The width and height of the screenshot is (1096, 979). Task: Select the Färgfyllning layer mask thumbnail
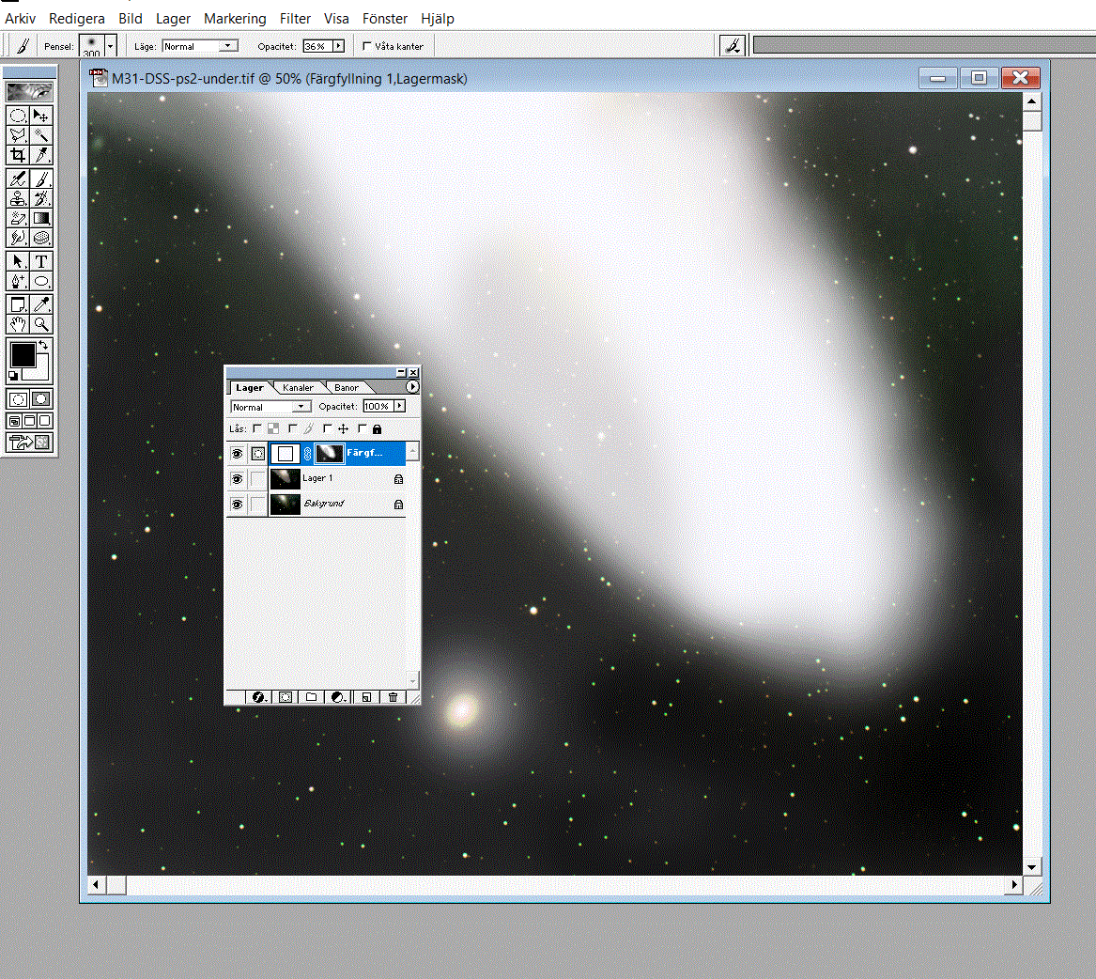tap(329, 454)
